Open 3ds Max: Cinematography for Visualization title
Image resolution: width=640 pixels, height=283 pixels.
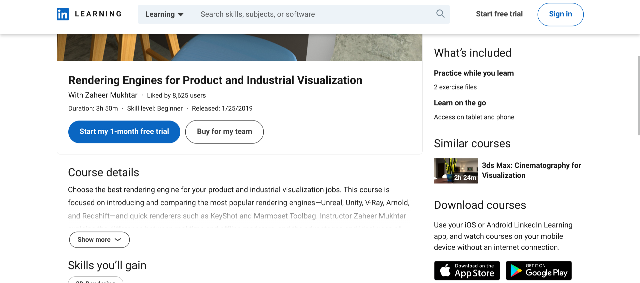531,170
